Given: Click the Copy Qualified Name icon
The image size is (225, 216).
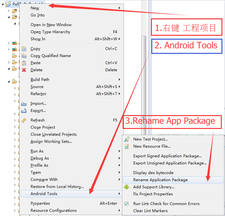Looking at the screenshot, I should coord(24,56).
